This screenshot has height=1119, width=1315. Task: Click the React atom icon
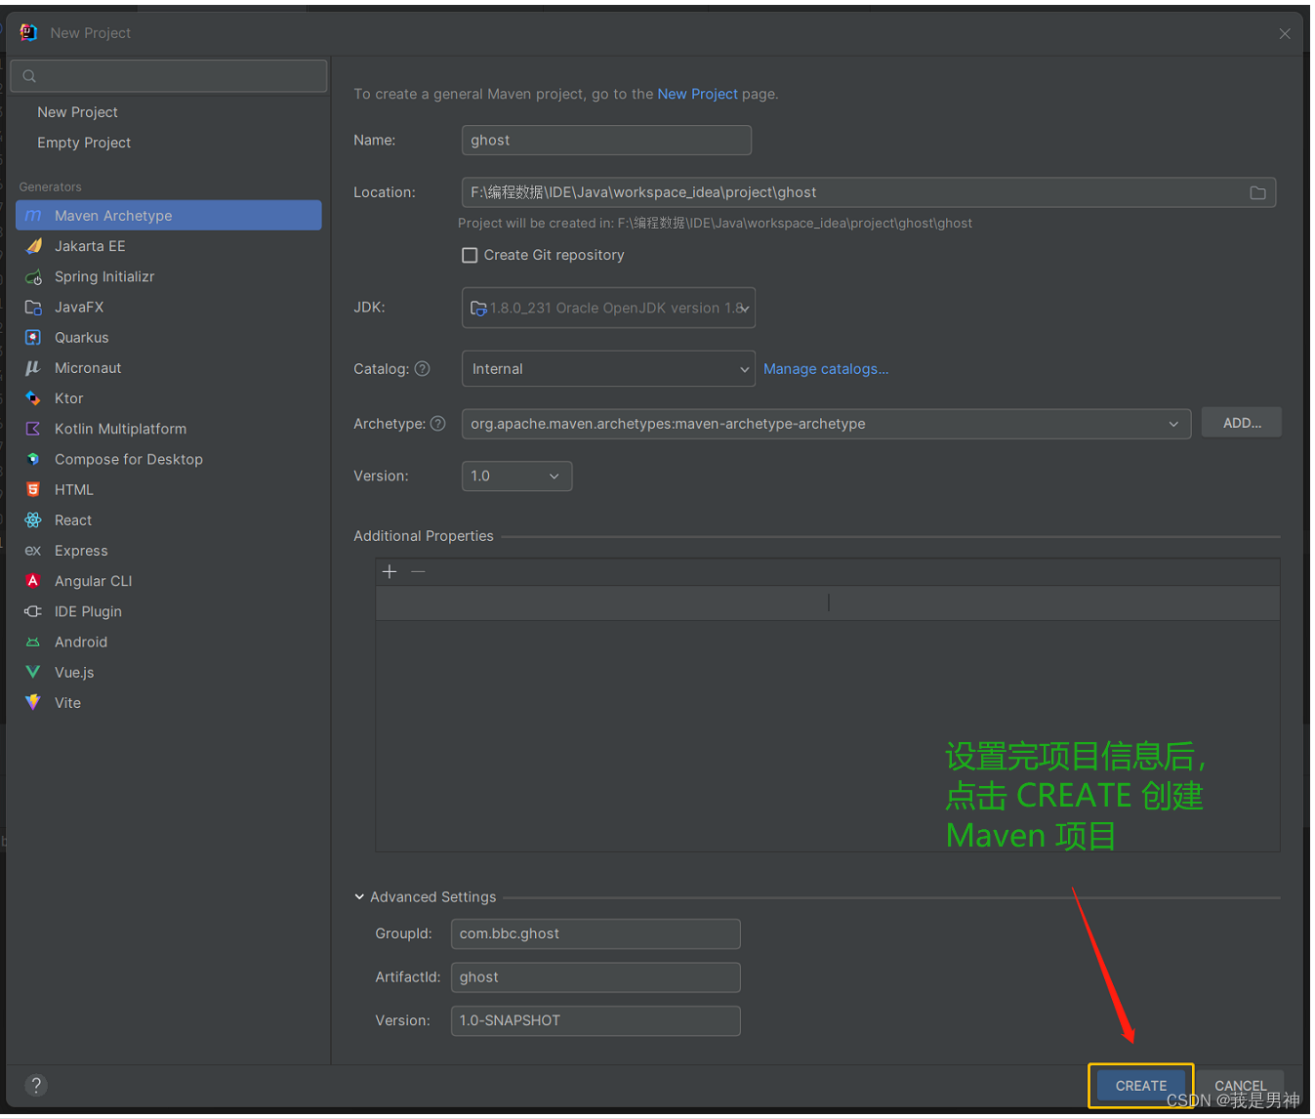pyautogui.click(x=33, y=520)
